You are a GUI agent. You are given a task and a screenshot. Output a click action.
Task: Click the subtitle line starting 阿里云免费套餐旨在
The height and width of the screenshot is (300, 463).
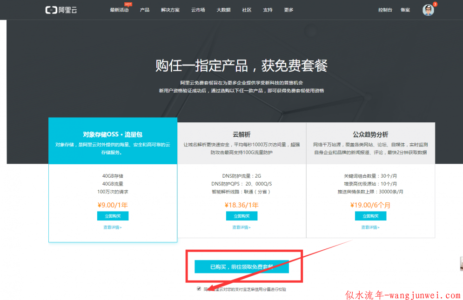(242, 83)
